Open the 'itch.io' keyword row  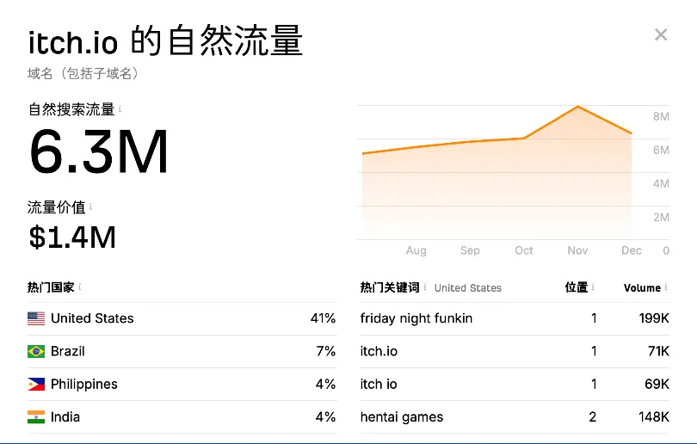(x=515, y=352)
